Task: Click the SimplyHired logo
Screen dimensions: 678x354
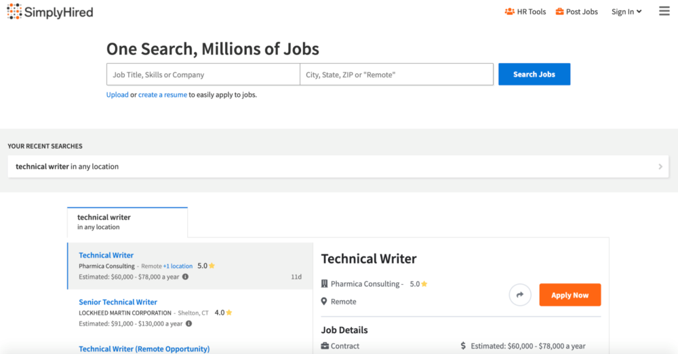Action: (x=50, y=12)
